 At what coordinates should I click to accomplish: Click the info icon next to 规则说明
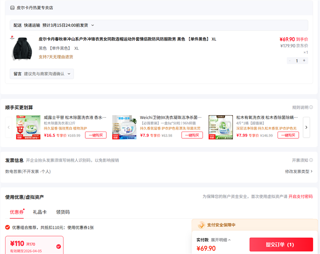coord(311,108)
